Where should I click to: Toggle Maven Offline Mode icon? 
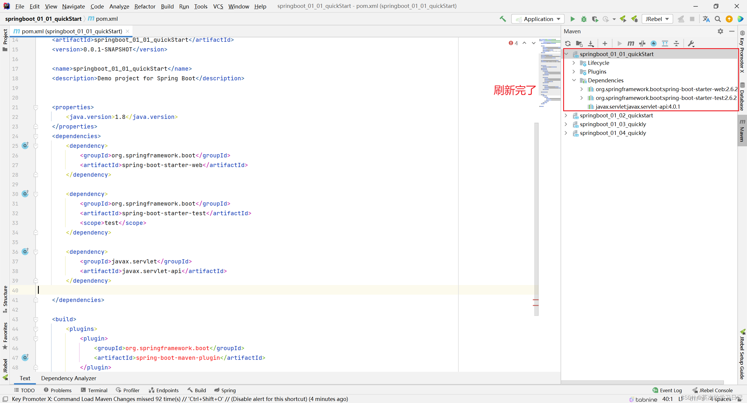tap(642, 44)
